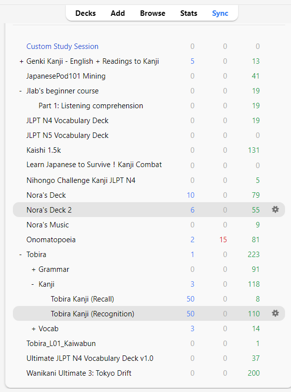Open the Browse card browser

152,13
